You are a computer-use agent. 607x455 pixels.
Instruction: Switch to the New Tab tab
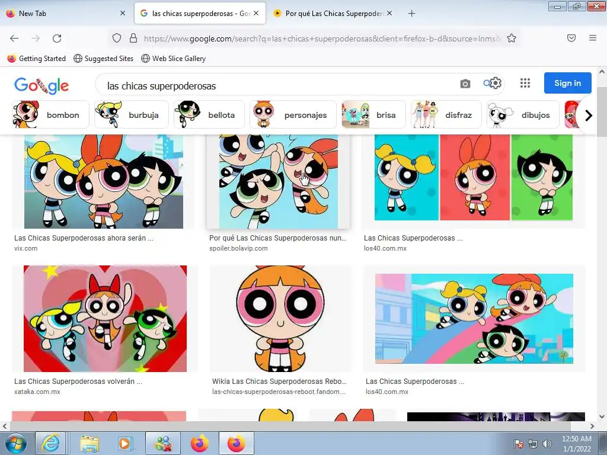pos(66,13)
